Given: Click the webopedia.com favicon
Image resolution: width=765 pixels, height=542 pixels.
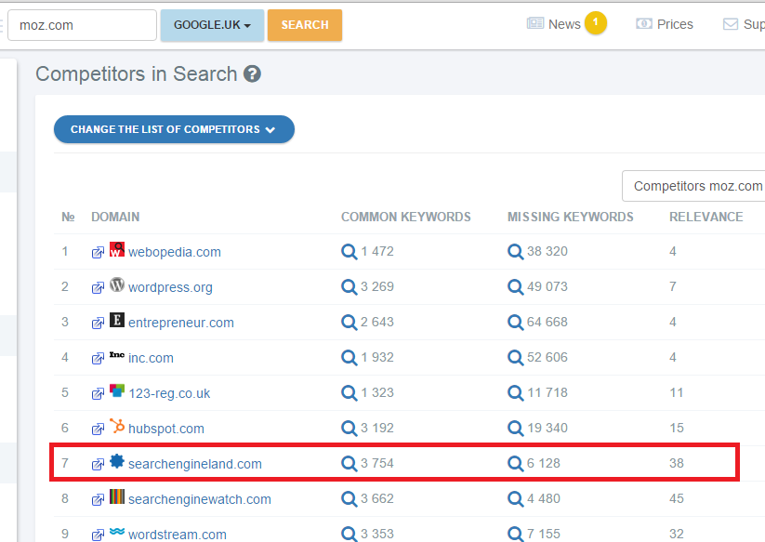Looking at the screenshot, I should 117,249.
